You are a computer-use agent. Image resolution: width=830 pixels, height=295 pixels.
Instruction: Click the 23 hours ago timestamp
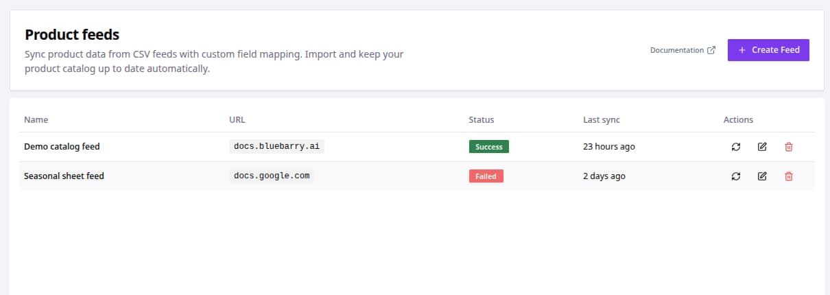pos(608,147)
